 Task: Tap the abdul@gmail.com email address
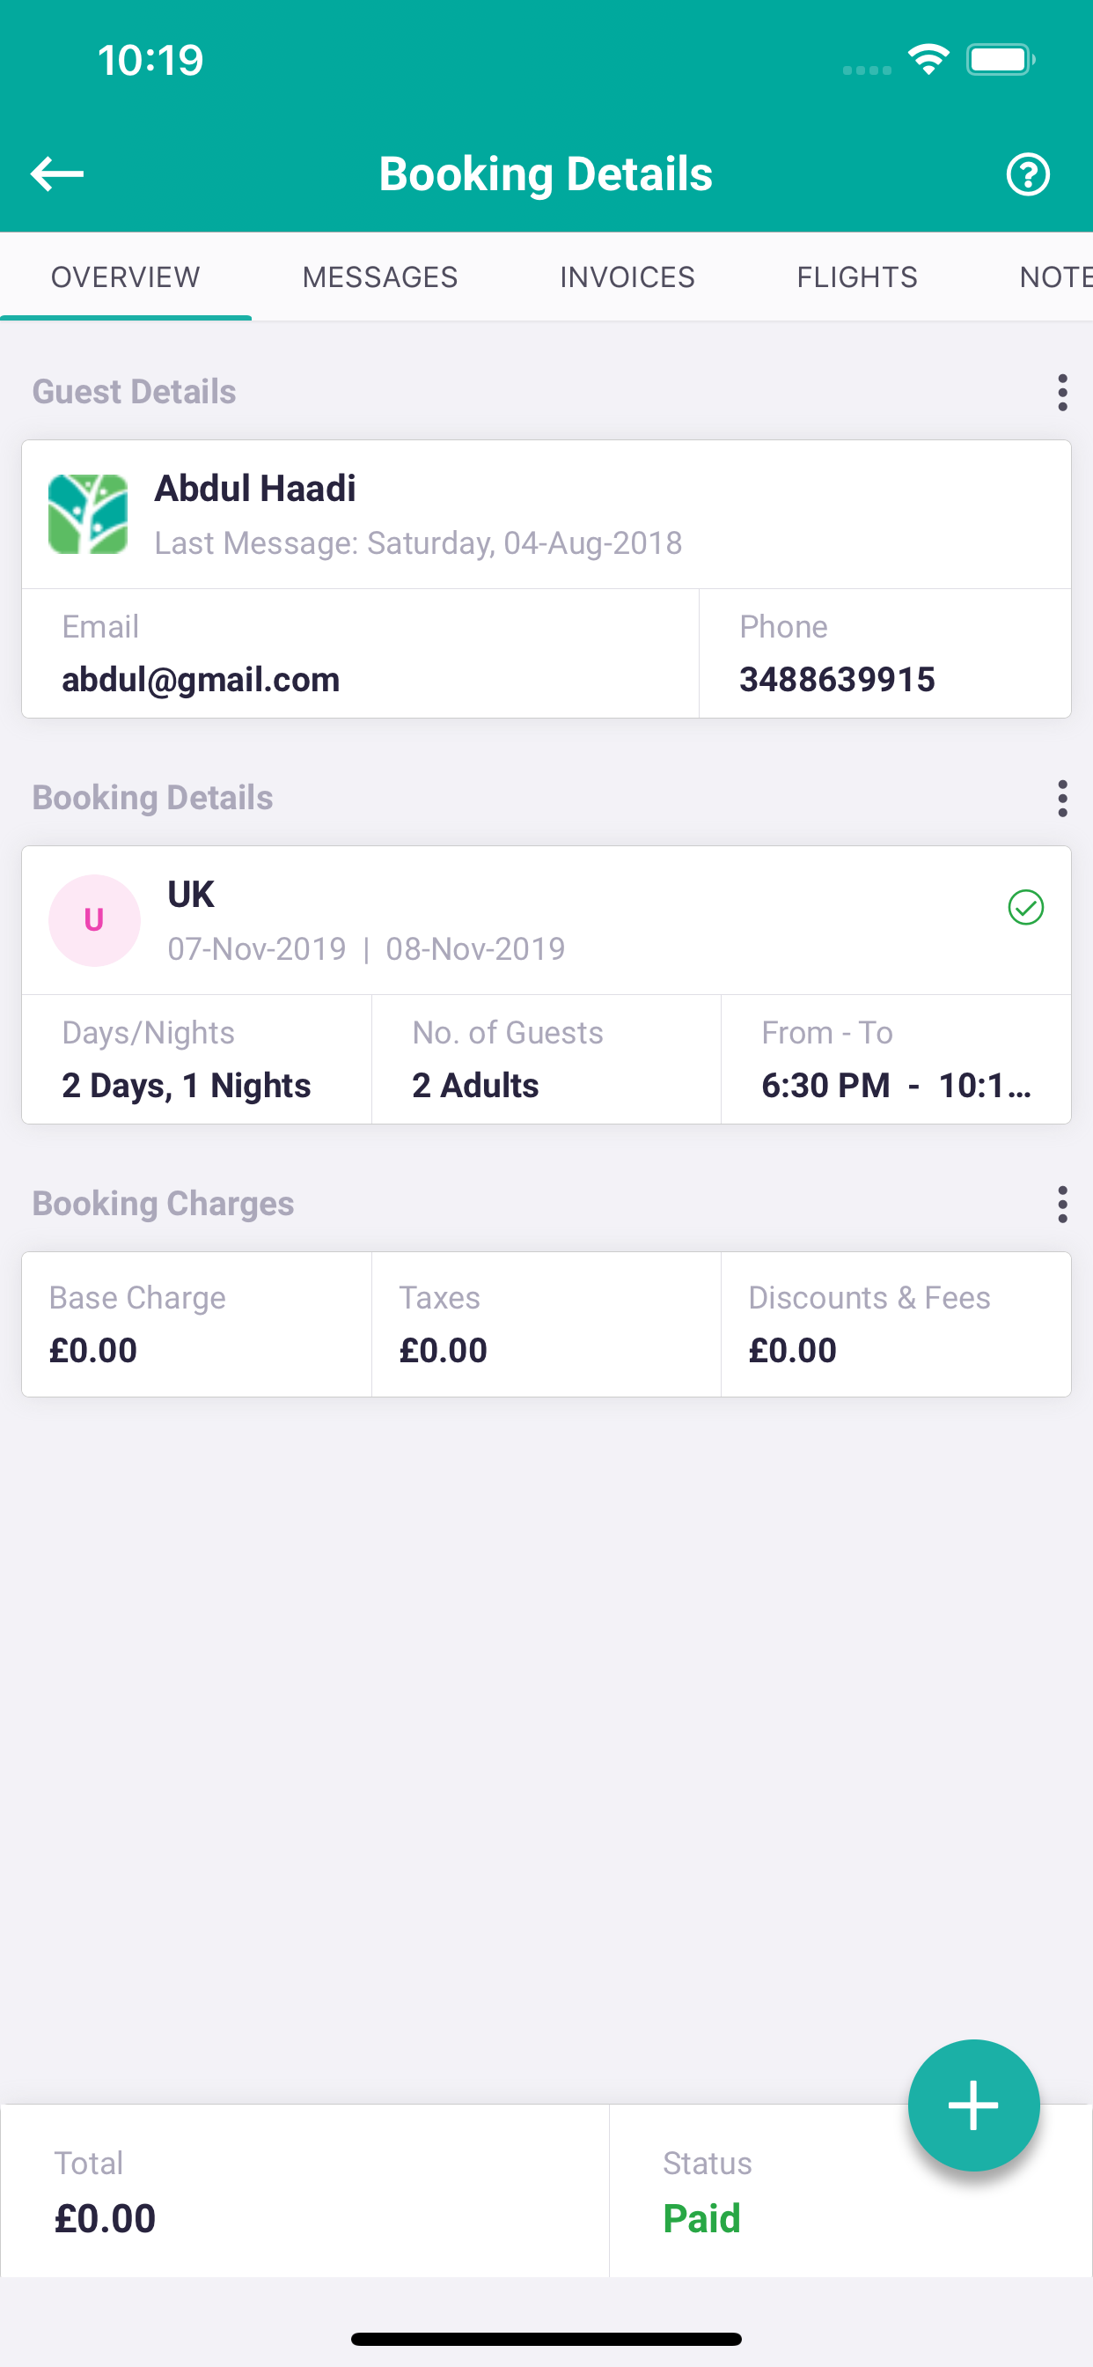tap(202, 679)
